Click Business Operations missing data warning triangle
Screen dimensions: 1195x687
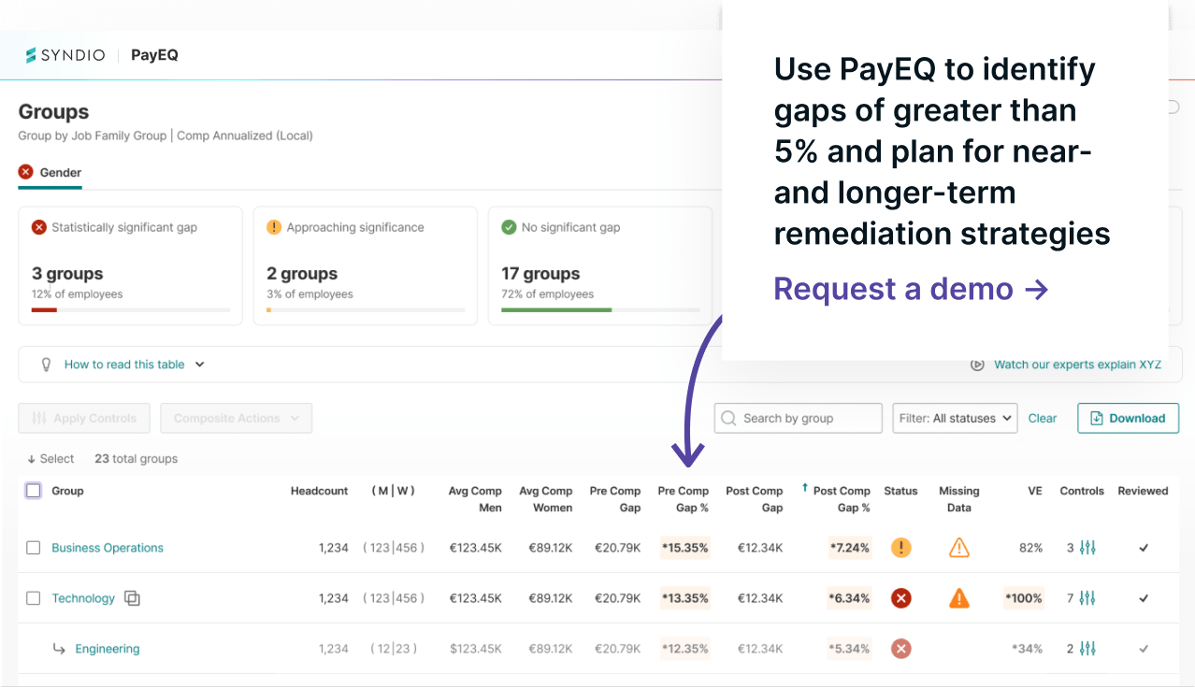click(958, 548)
